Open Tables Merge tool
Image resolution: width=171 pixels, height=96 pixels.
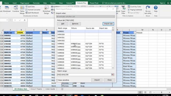tap(22, 10)
